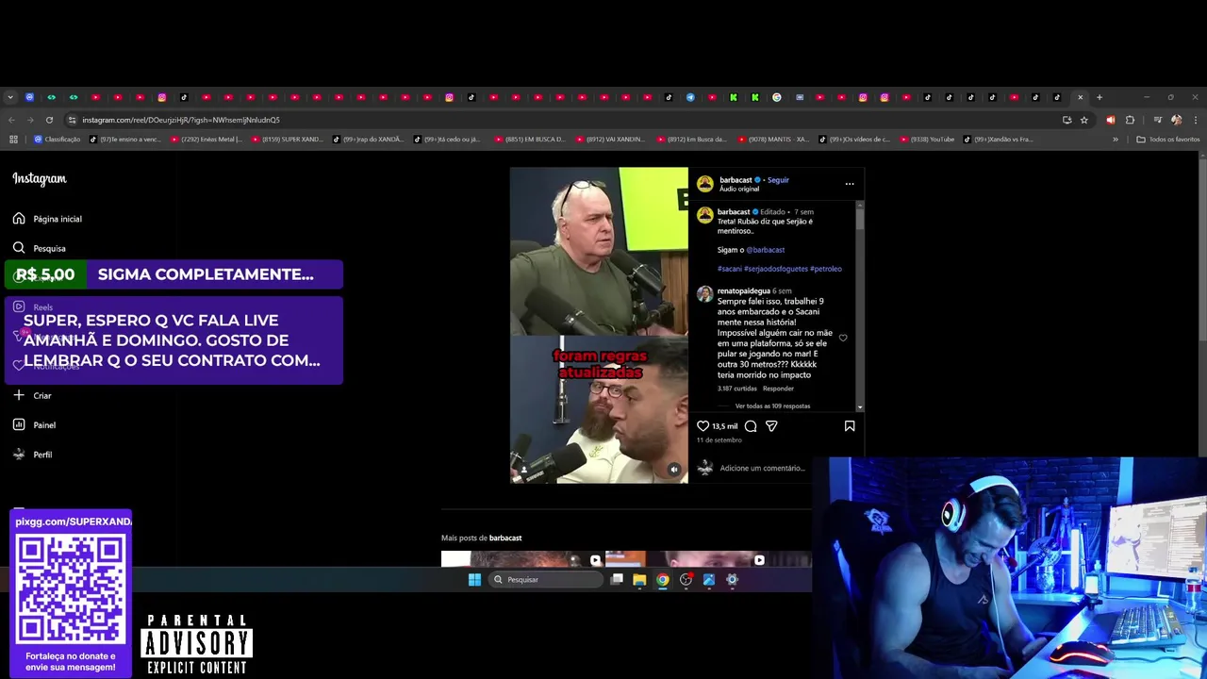The width and height of the screenshot is (1207, 679).
Task: Open (9338) YouTube bookmark
Action: (925, 140)
